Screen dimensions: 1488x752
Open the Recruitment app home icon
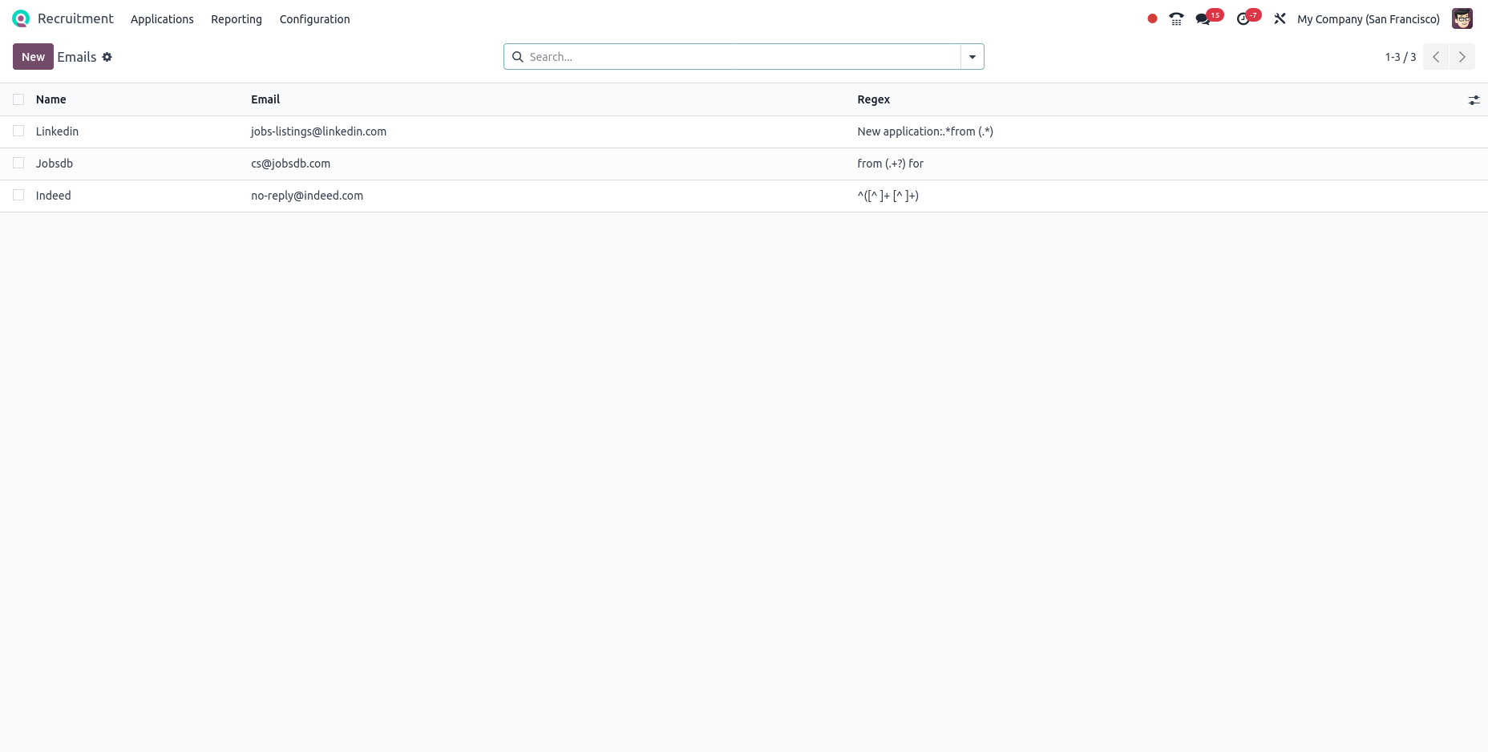point(21,18)
